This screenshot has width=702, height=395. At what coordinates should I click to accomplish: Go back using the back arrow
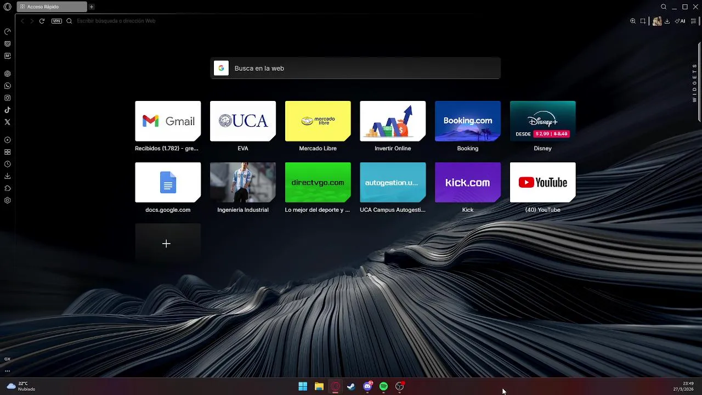click(x=22, y=21)
